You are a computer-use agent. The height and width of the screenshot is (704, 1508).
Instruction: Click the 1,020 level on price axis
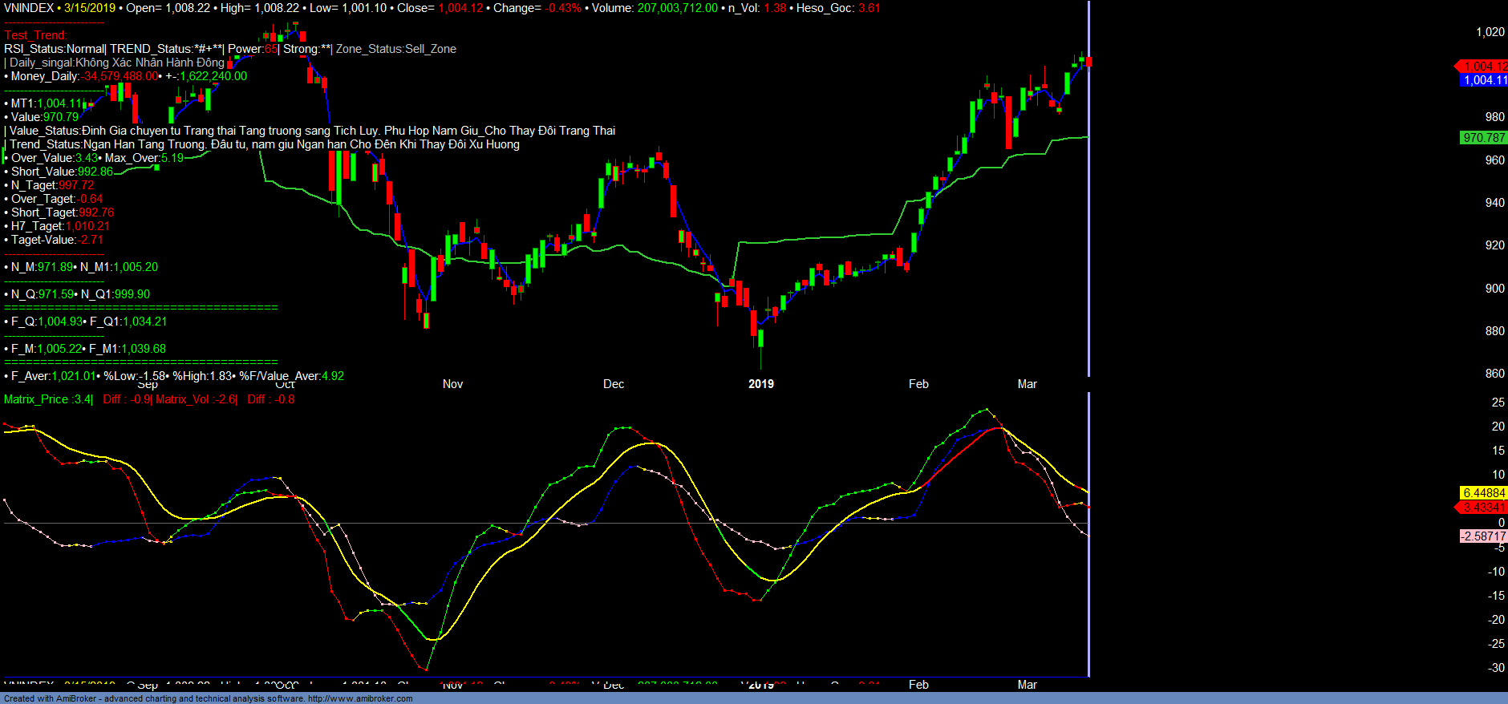tap(1490, 32)
